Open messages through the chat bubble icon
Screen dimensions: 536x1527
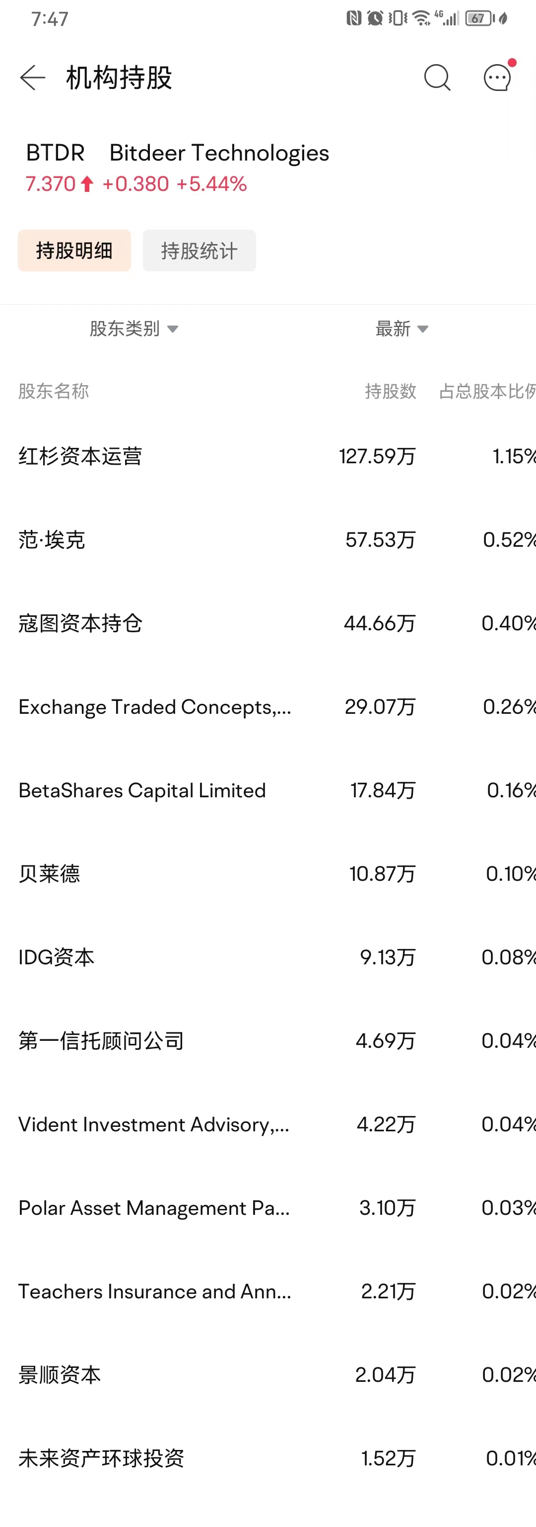(x=497, y=78)
